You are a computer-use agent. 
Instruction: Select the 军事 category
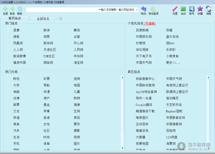[x=47, y=111]
